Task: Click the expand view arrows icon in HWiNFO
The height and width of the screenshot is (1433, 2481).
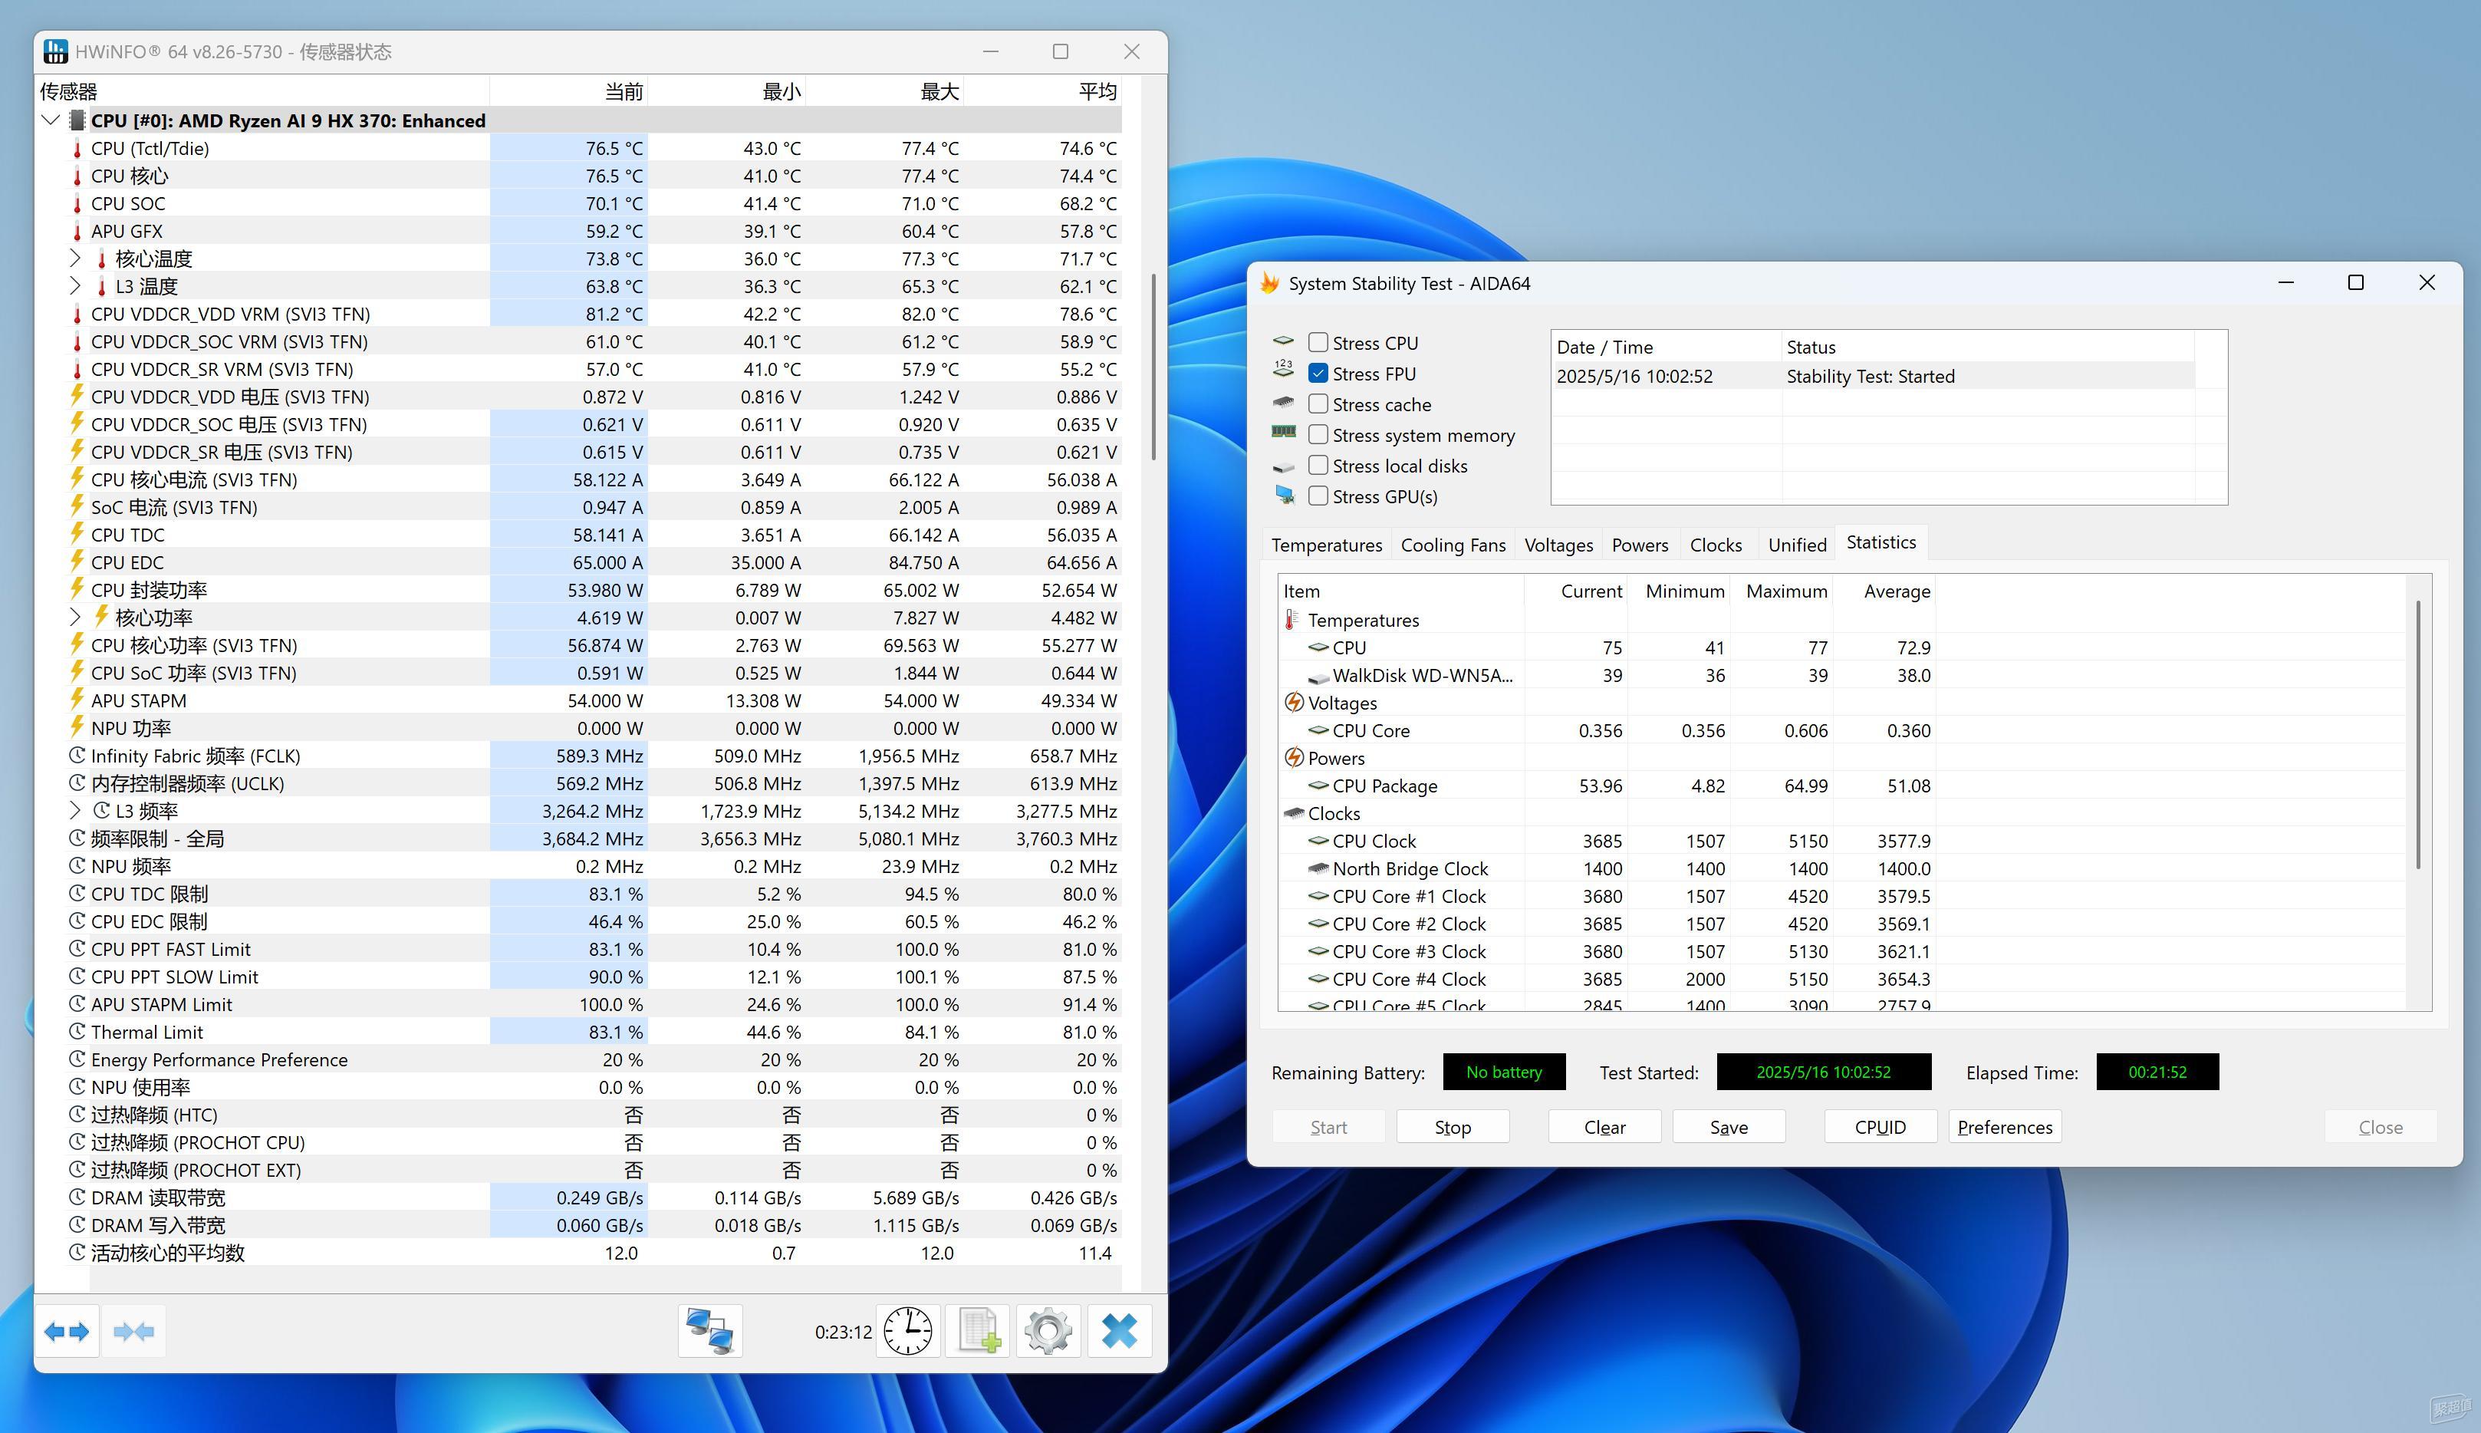Action: click(x=67, y=1332)
